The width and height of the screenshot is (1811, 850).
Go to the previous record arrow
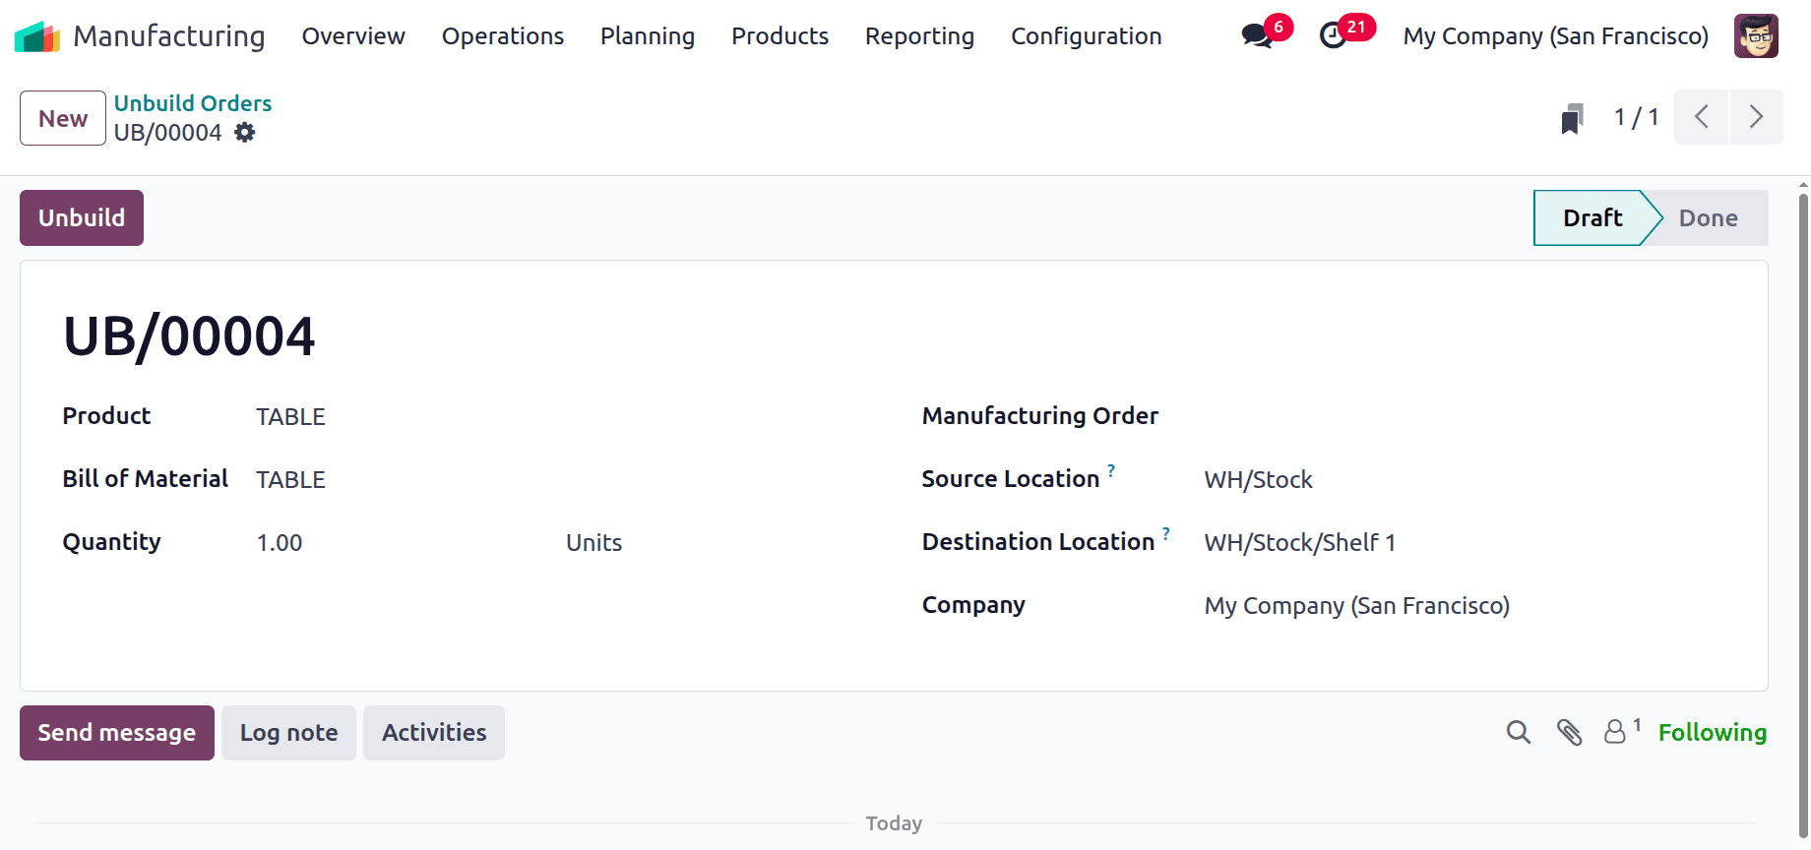coord(1701,117)
